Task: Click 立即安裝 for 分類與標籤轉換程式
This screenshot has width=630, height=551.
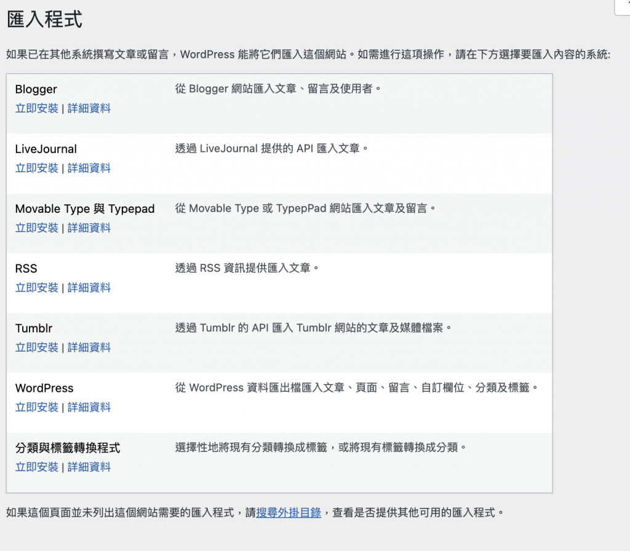Action: (x=36, y=467)
